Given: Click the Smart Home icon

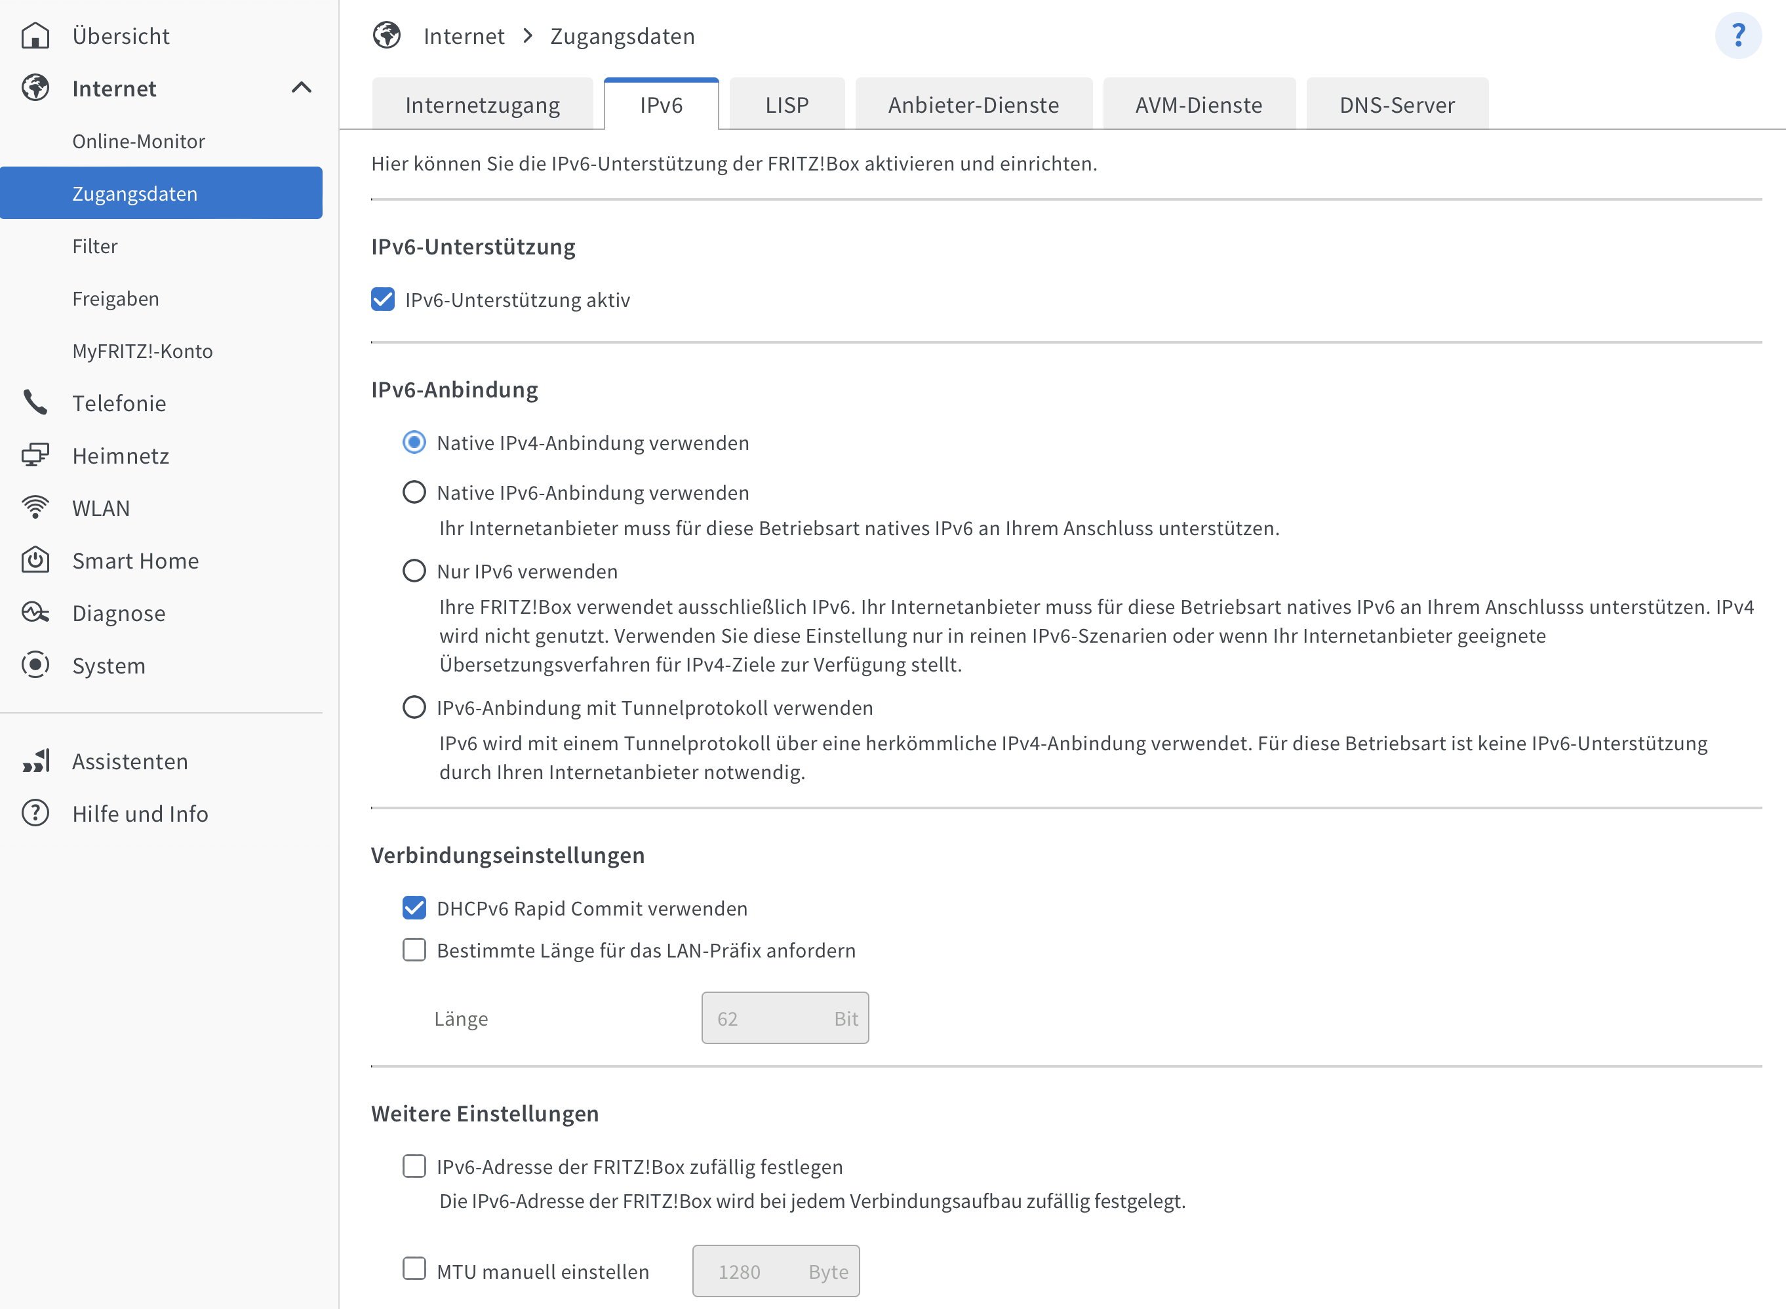Looking at the screenshot, I should tap(35, 560).
